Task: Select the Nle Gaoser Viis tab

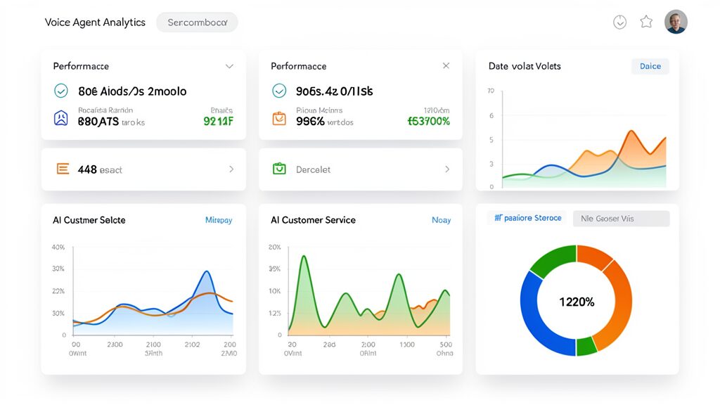Action: (x=622, y=219)
